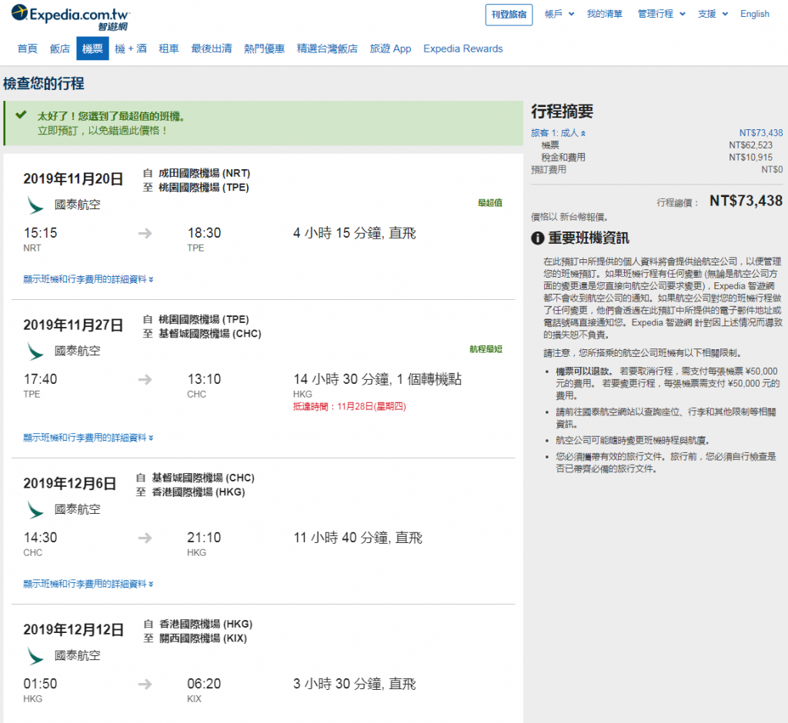Click the 刊登旅宿 button

tap(509, 15)
